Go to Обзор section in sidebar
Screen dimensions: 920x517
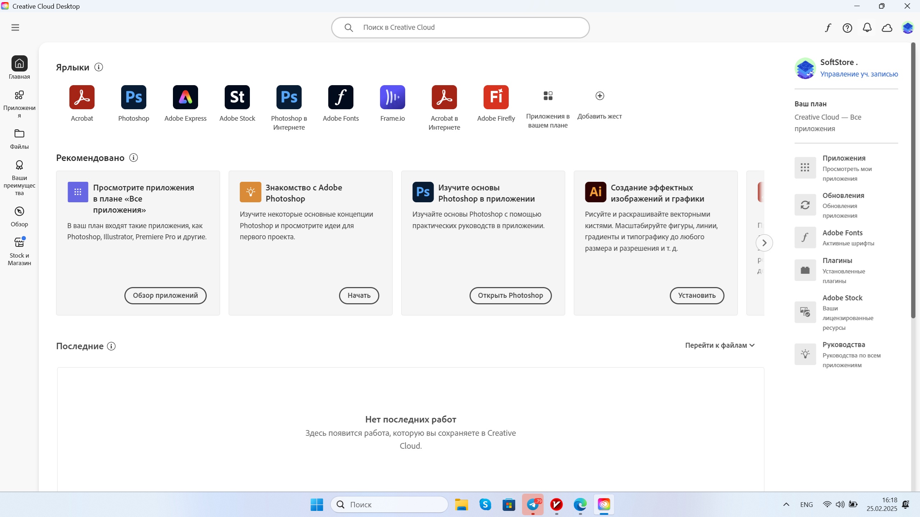19,216
